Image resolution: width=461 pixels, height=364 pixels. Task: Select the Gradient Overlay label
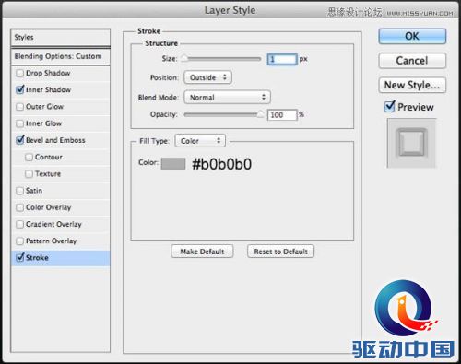tap(53, 224)
